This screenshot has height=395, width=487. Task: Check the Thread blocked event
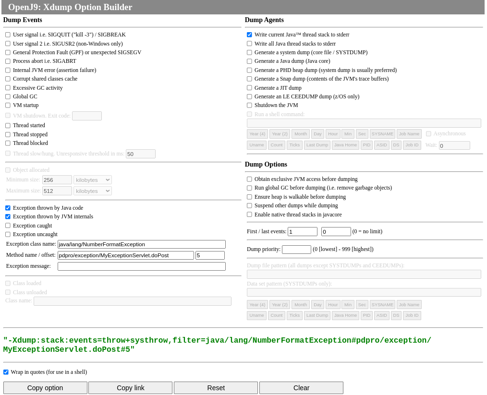(8, 143)
